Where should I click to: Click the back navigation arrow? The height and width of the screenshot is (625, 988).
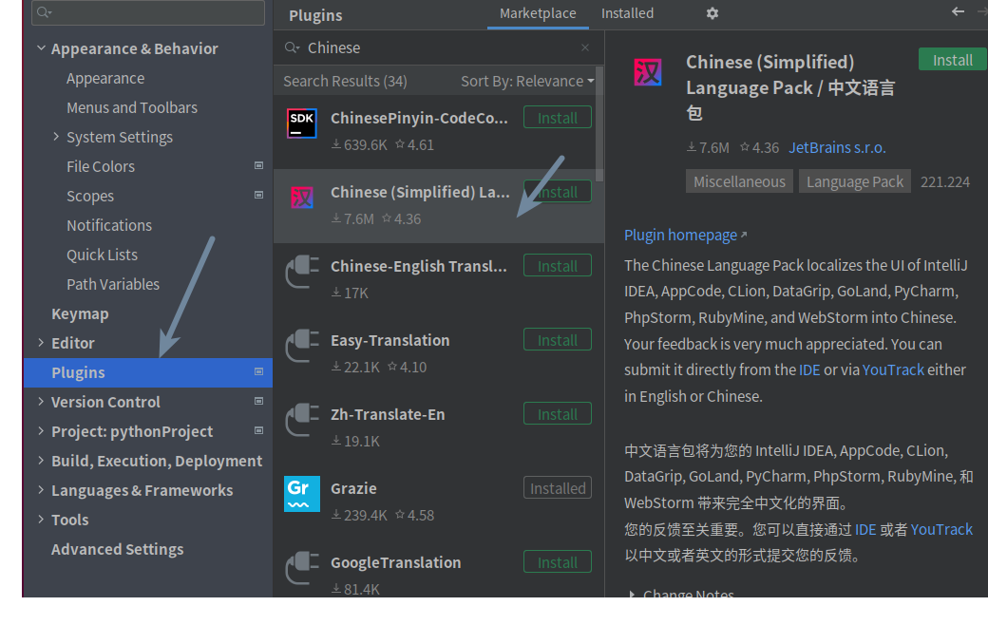point(958,11)
